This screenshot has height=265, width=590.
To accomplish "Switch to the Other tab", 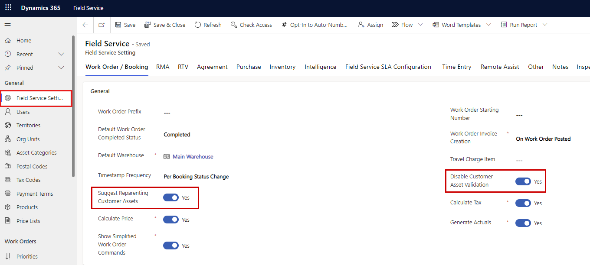I will click(536, 67).
